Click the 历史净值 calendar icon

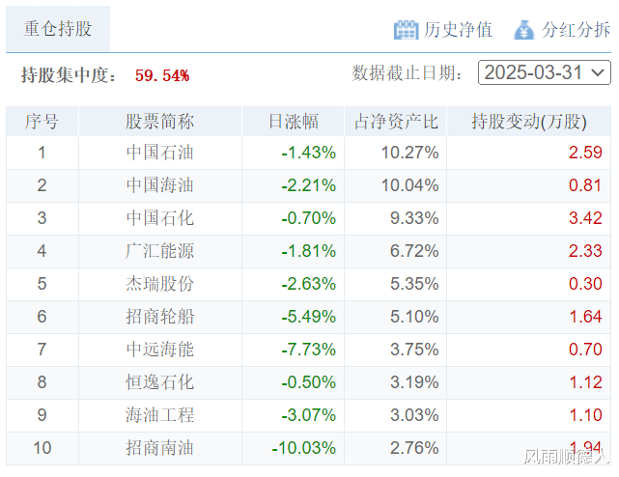tap(406, 30)
